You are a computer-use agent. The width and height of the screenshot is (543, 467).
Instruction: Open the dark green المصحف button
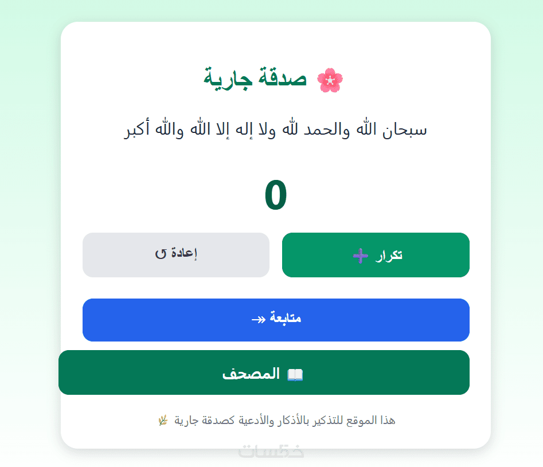264,372
